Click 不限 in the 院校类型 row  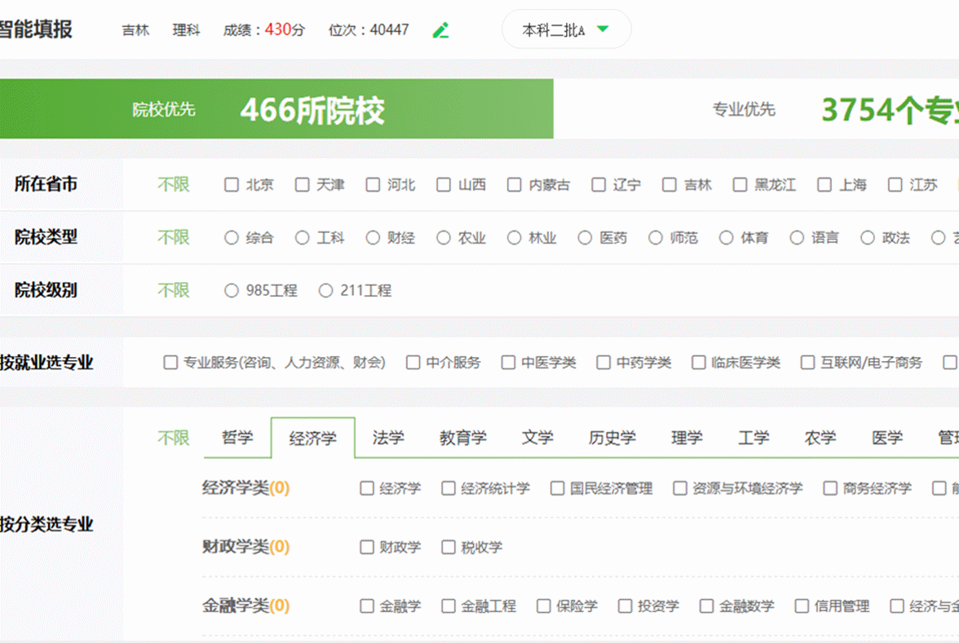point(174,237)
